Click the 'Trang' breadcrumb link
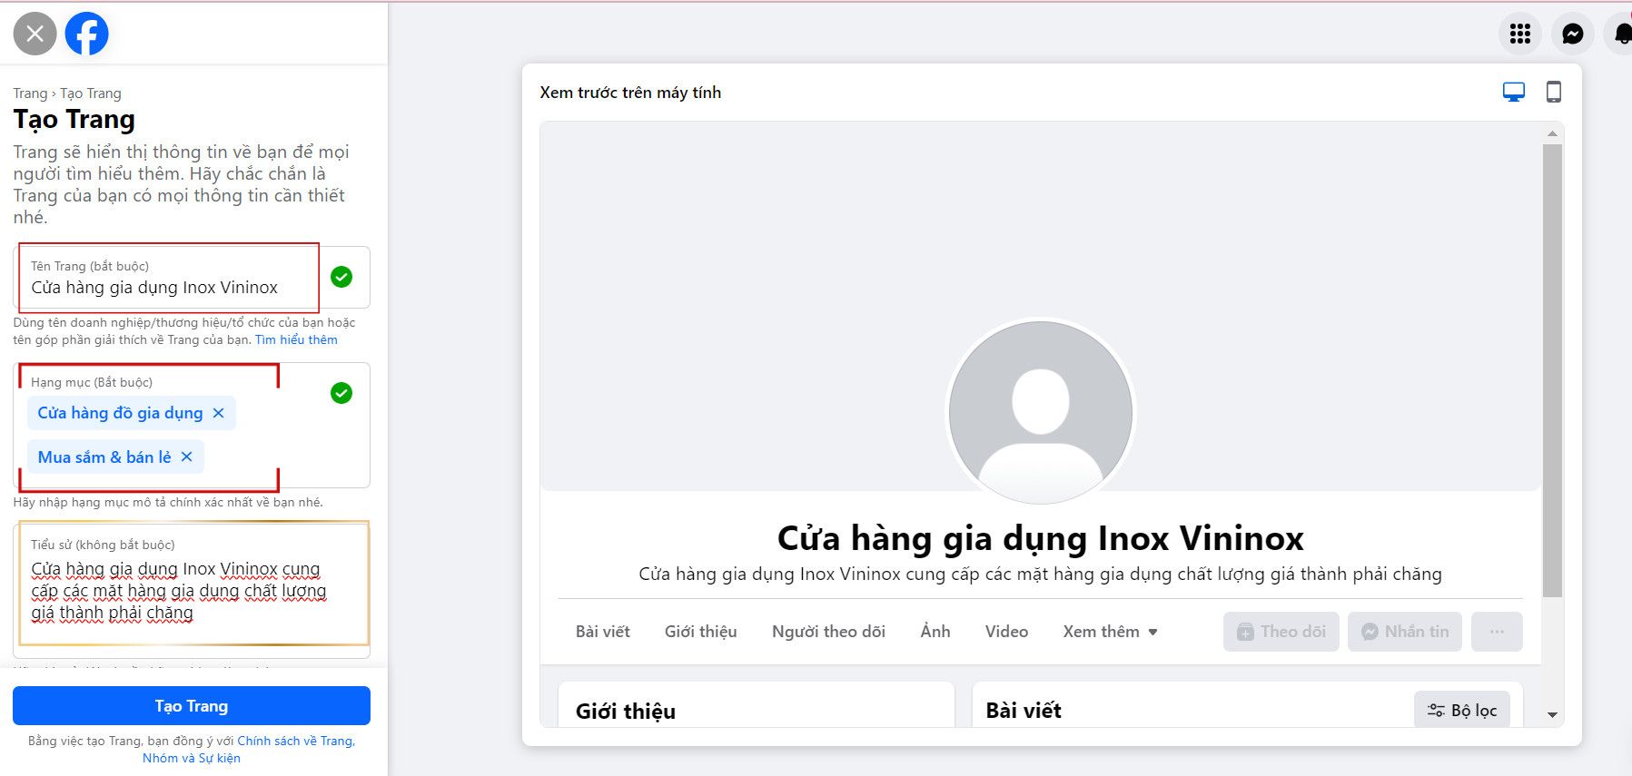Screen dimensions: 1632x776 click(30, 93)
